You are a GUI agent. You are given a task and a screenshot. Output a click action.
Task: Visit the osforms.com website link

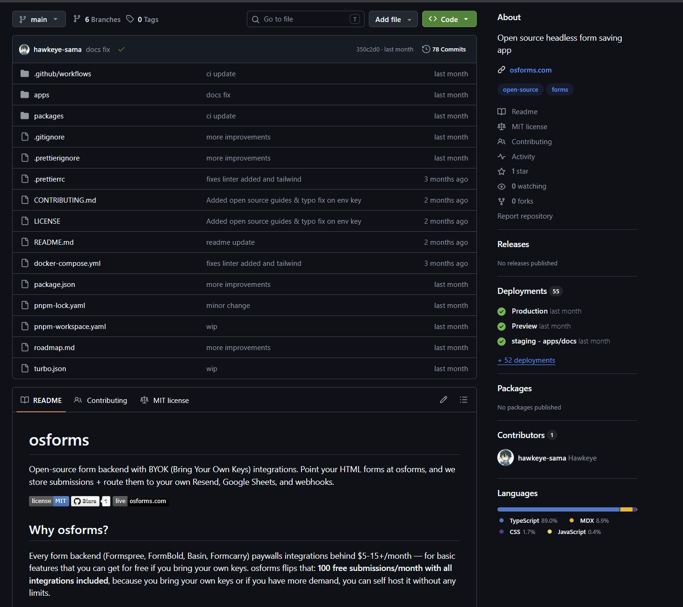pos(531,70)
